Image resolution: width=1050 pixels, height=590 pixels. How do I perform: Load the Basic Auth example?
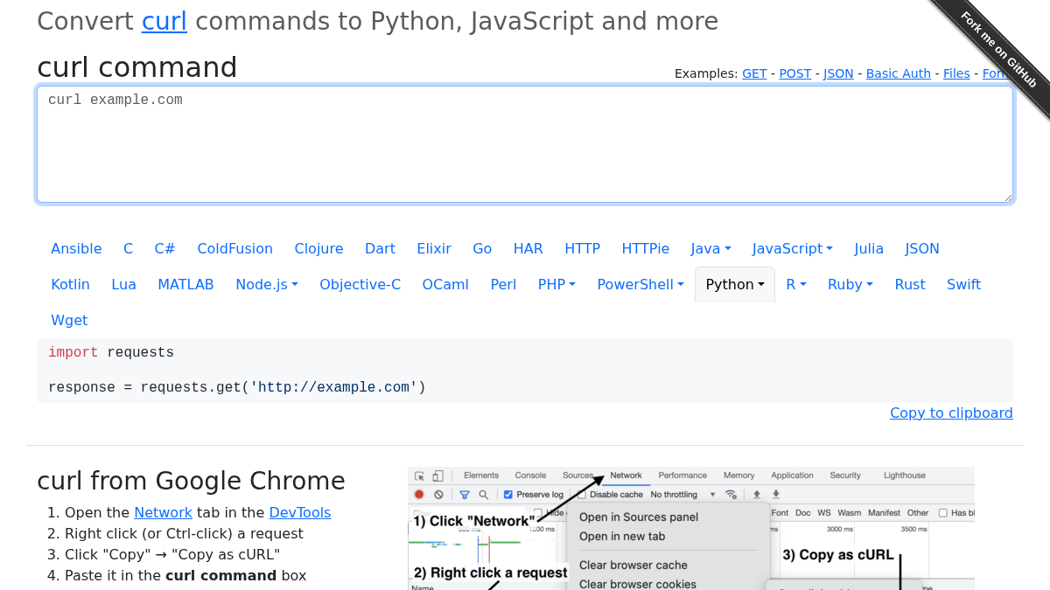click(x=899, y=73)
